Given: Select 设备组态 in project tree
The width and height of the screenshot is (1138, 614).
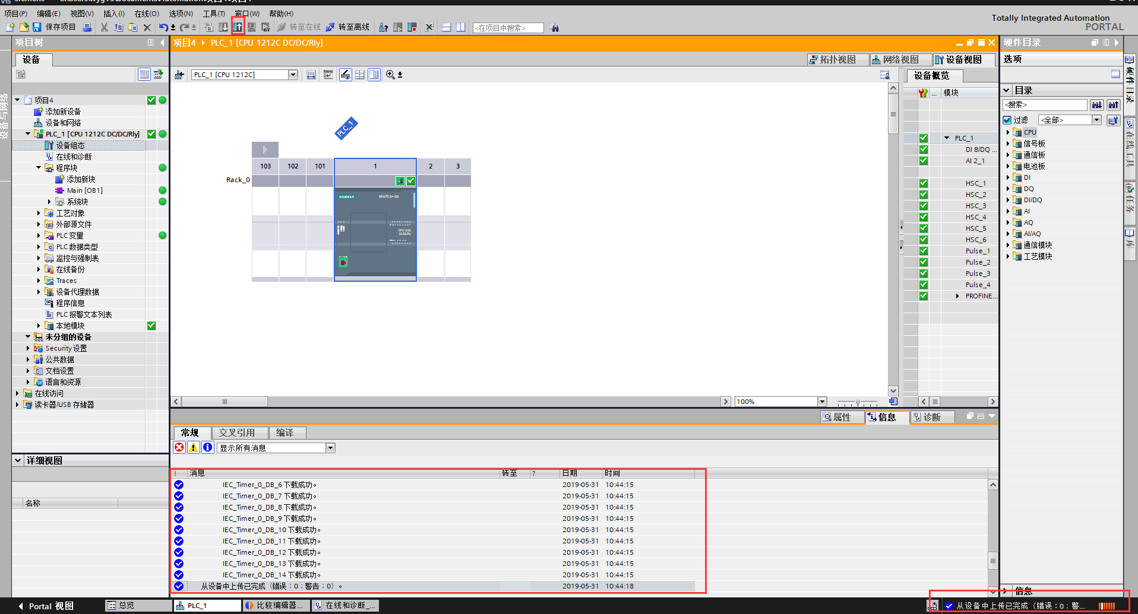Looking at the screenshot, I should 70,145.
